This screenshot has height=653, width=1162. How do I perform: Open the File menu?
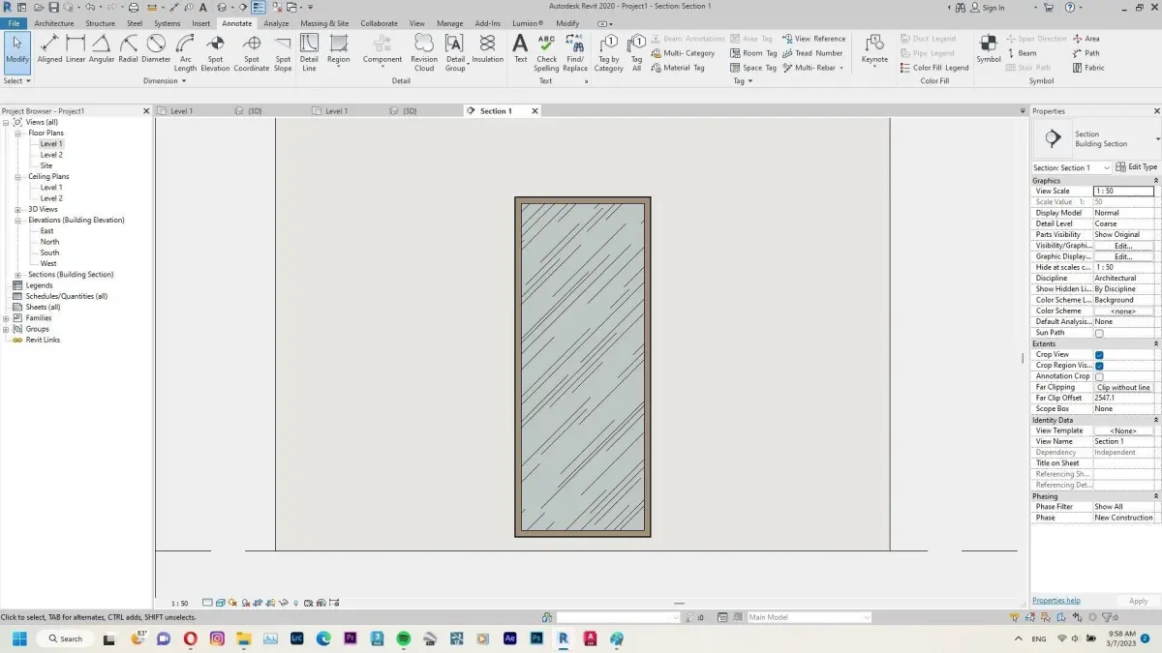(14, 23)
